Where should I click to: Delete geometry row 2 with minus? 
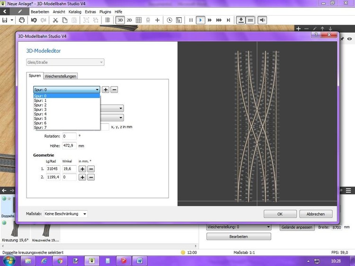[91, 177]
